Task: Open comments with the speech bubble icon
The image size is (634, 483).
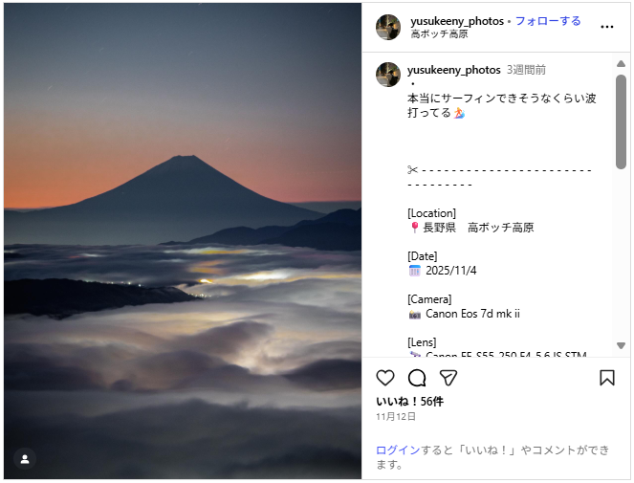Action: [x=417, y=378]
